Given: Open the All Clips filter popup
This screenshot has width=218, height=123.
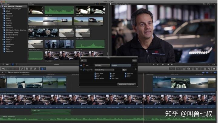Looking at the screenshot, I should pos(31,4).
